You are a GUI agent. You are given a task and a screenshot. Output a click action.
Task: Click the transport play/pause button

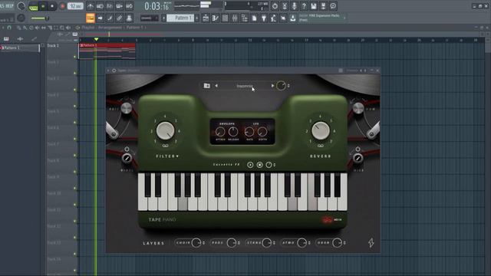pyautogui.click(x=43, y=6)
